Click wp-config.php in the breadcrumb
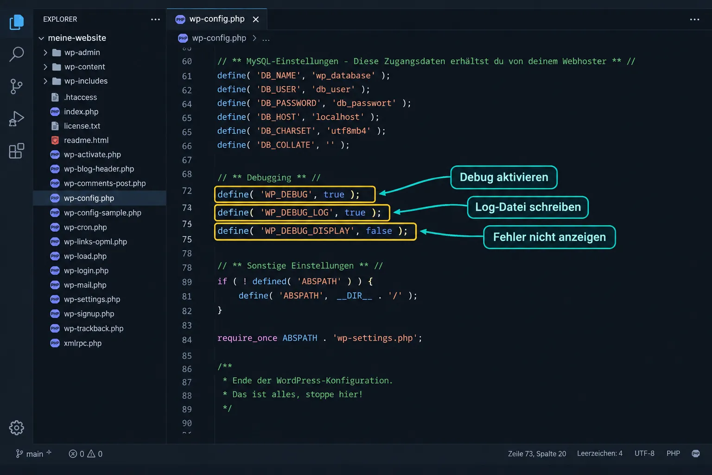 tap(219, 38)
